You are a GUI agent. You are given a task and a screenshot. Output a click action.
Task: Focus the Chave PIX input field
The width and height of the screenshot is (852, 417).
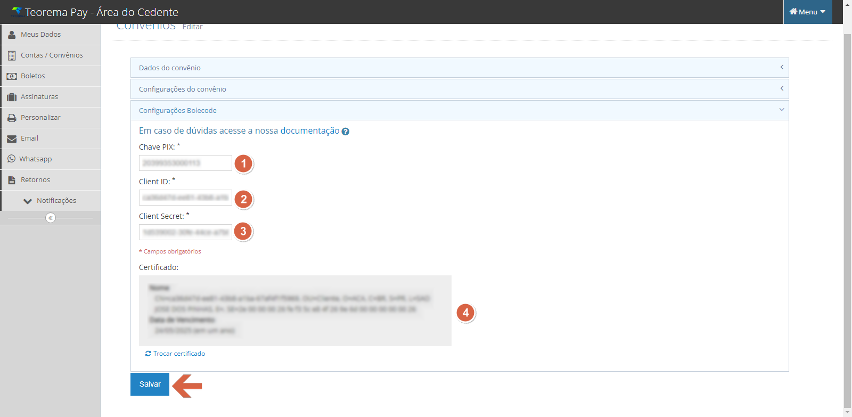click(x=185, y=163)
